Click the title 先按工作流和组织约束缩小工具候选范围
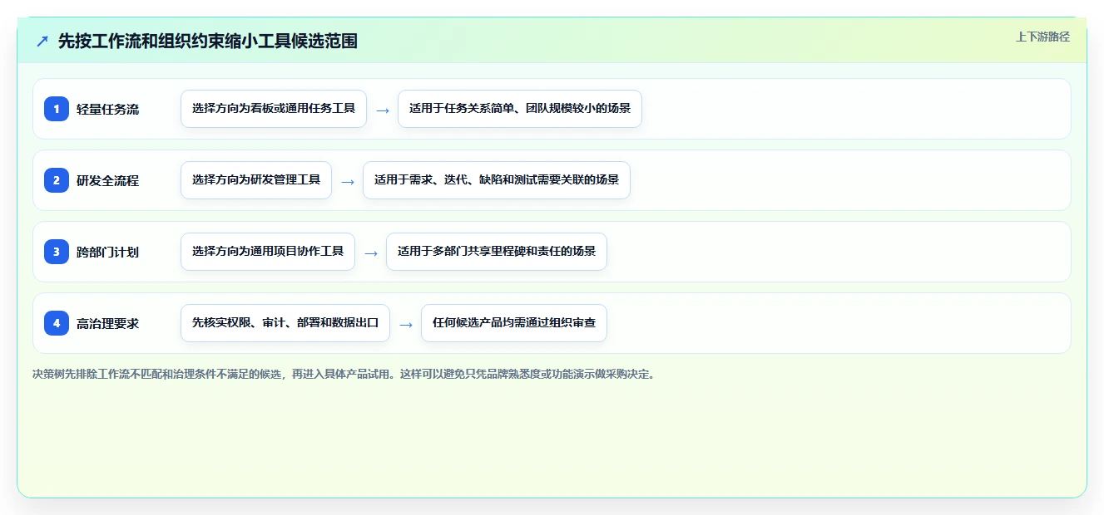Image resolution: width=1104 pixels, height=515 pixels. (208, 41)
